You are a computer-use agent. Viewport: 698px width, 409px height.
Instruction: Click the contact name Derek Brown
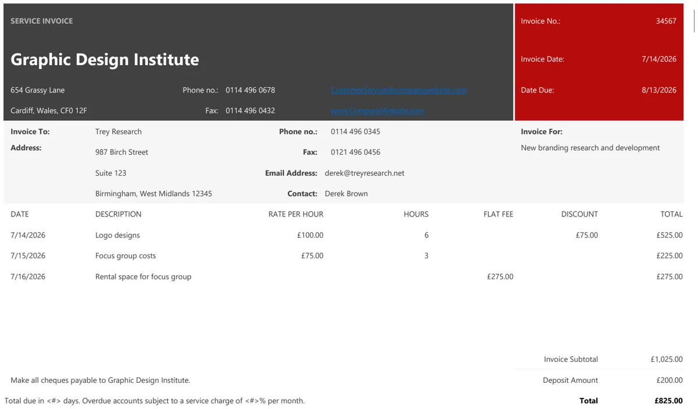[346, 194]
